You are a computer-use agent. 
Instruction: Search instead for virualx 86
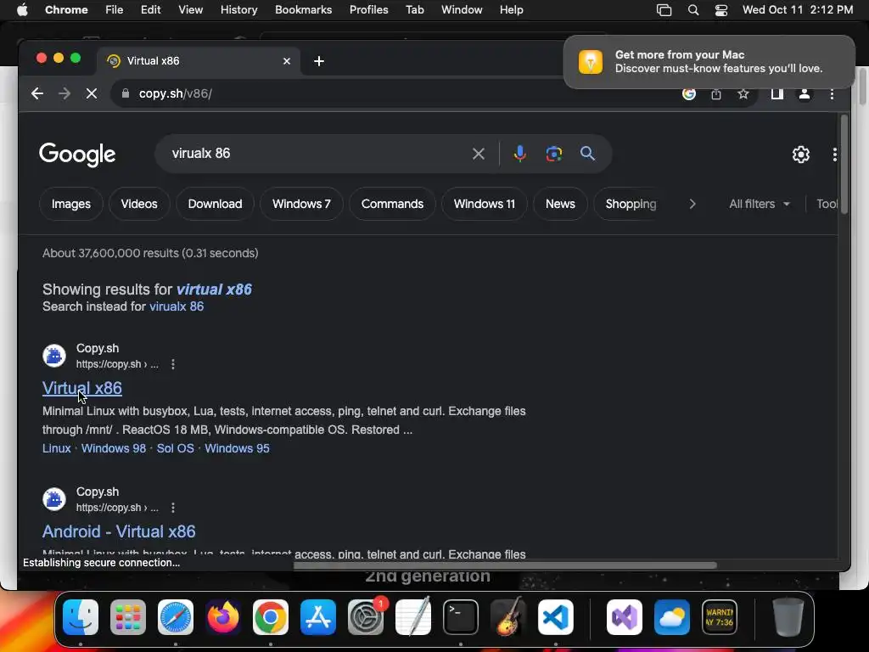(x=177, y=306)
